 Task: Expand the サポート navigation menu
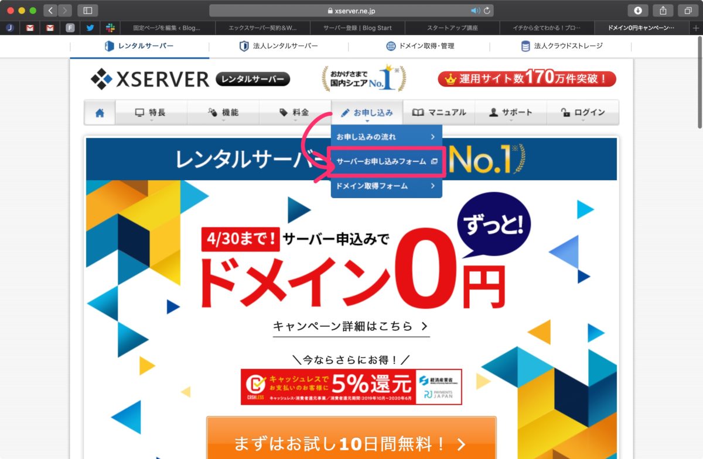coord(511,113)
